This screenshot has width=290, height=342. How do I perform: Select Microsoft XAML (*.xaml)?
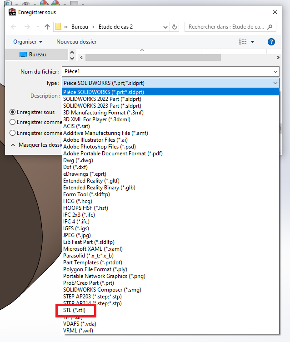(170, 249)
